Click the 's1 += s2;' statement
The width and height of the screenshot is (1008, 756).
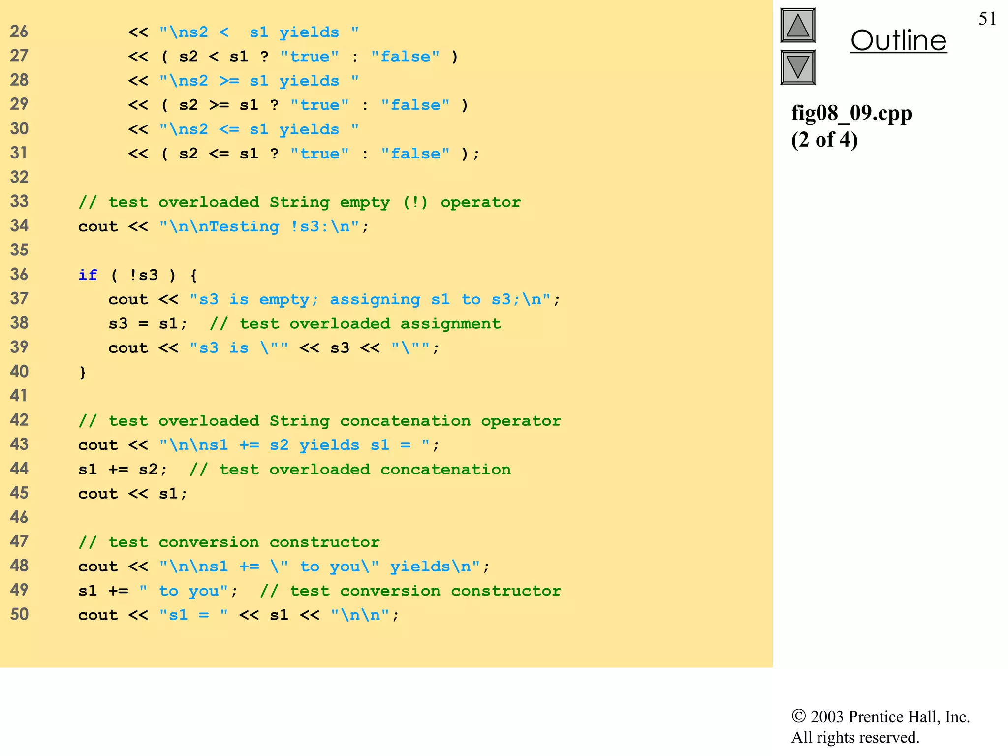[123, 469]
